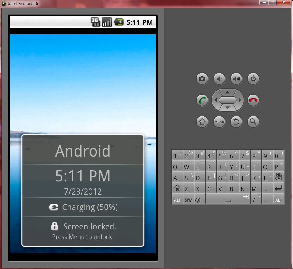Click the Back hardware button
This screenshot has width=293, height=269.
click(236, 122)
